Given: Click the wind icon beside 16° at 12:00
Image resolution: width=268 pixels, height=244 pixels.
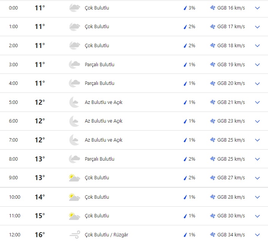Looking at the screenshot, I should coord(74,234).
